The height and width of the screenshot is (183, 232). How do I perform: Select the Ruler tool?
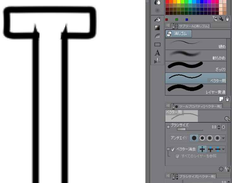[x=157, y=61]
